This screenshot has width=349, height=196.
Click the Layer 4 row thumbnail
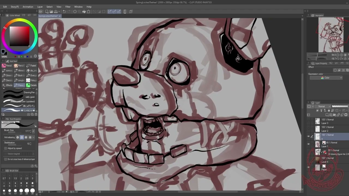(317, 160)
